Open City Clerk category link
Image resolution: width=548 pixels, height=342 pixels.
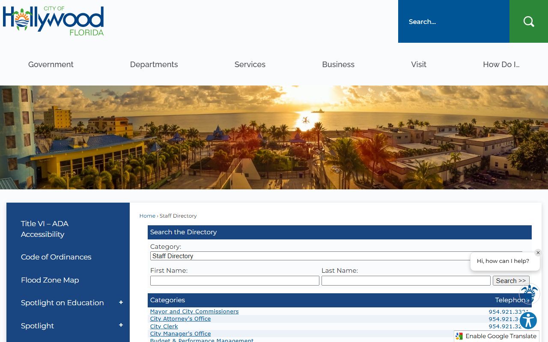coord(164,326)
